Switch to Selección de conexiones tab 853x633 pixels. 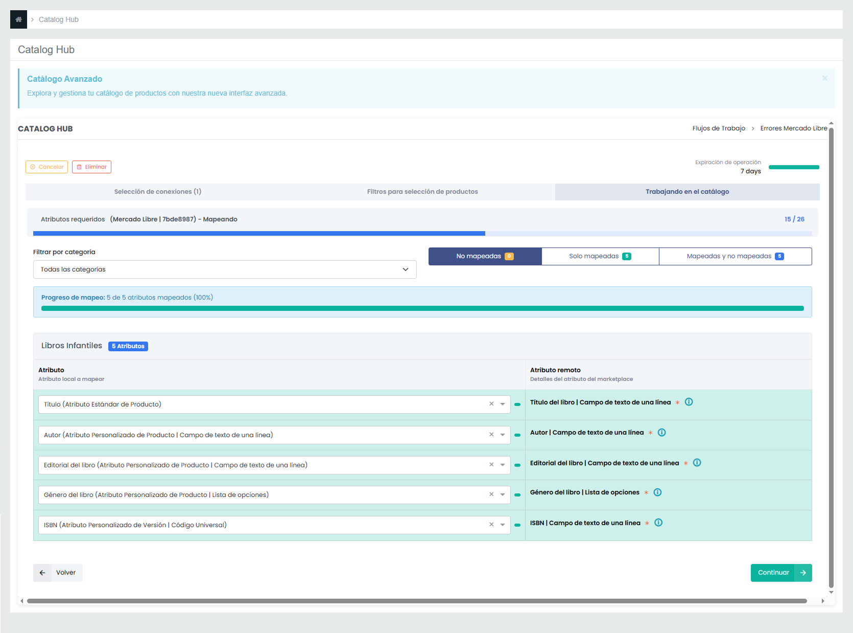point(158,192)
